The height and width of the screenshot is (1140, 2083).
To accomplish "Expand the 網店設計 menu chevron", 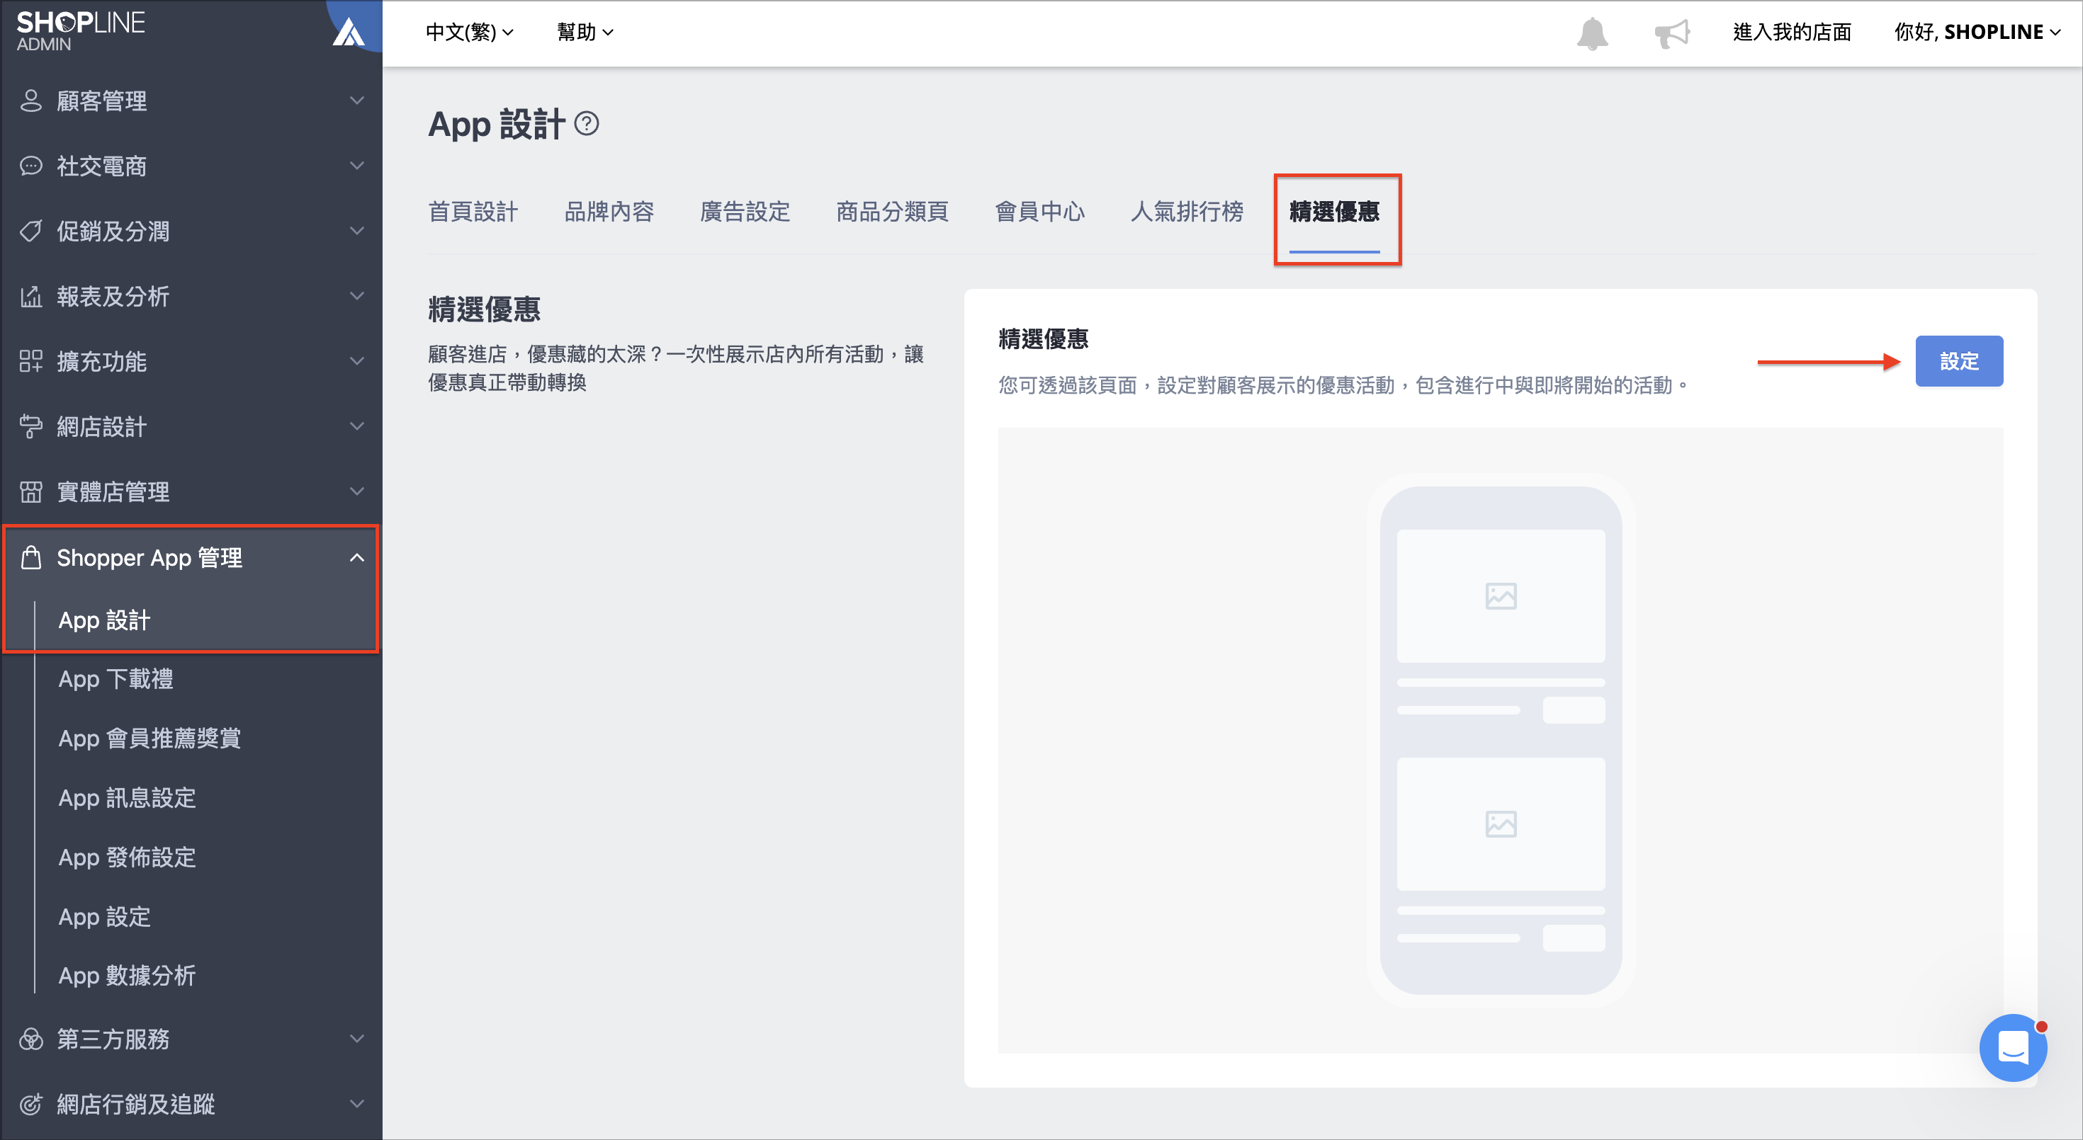I will point(356,426).
